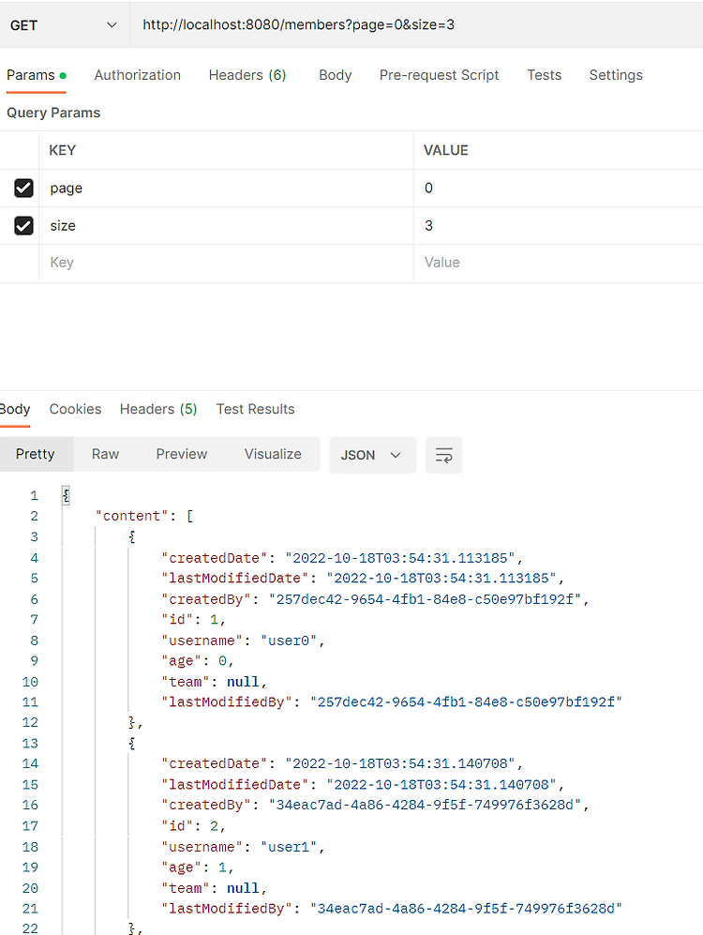Image resolution: width=703 pixels, height=935 pixels.
Task: Switch to the Params tab
Action: point(36,75)
